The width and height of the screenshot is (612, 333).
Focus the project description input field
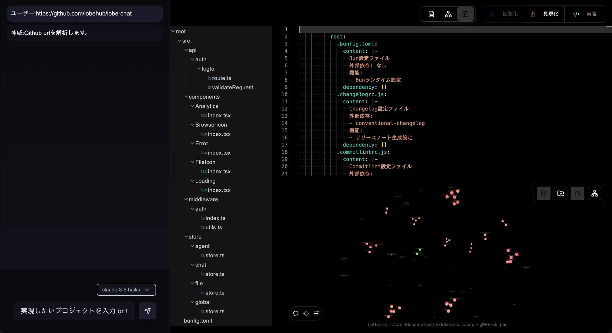coord(74,311)
